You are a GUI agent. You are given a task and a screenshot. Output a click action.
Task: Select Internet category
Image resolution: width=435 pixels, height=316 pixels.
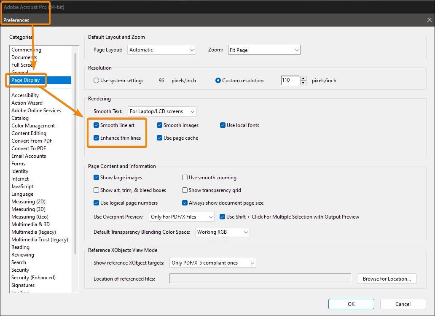tap(20, 179)
